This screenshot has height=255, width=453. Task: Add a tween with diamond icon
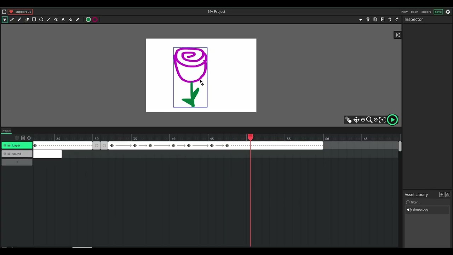point(29,138)
